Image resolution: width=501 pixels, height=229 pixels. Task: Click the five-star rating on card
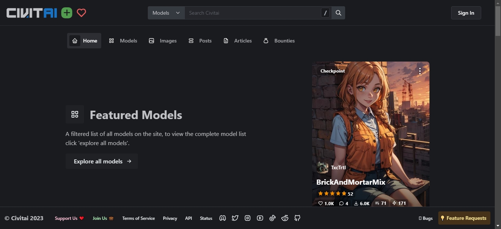pyautogui.click(x=332, y=193)
